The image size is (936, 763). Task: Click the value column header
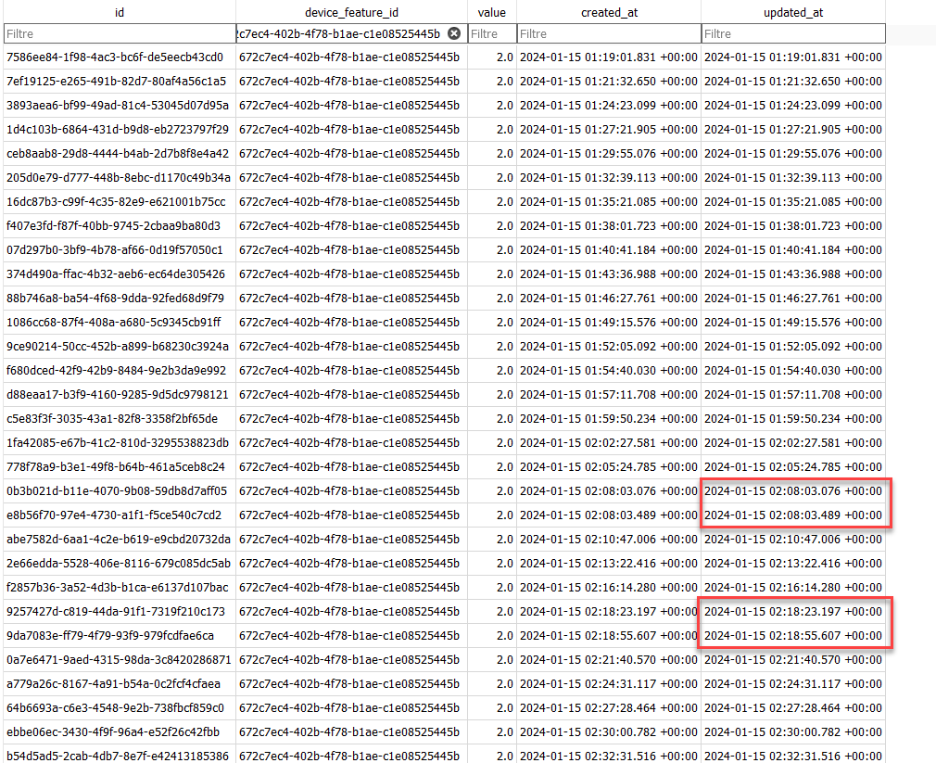click(x=491, y=12)
